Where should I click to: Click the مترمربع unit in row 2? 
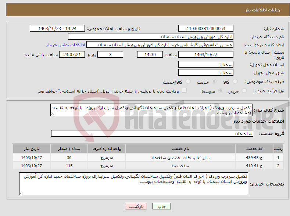107,166
